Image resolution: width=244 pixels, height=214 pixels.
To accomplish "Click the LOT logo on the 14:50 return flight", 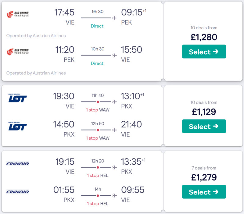I will 18,126.
